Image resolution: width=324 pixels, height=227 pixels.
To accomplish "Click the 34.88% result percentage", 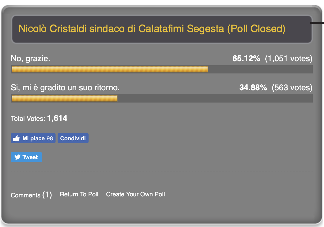I will pyautogui.click(x=253, y=88).
